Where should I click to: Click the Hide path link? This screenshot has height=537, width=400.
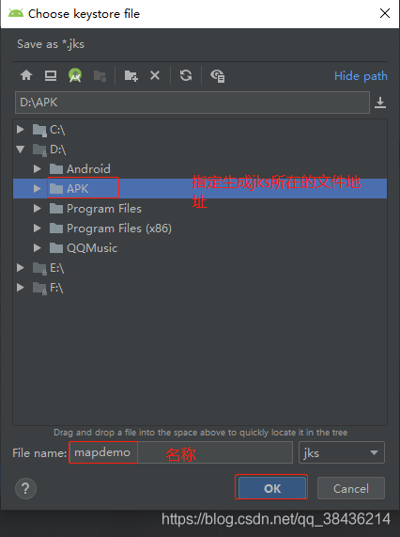click(361, 75)
